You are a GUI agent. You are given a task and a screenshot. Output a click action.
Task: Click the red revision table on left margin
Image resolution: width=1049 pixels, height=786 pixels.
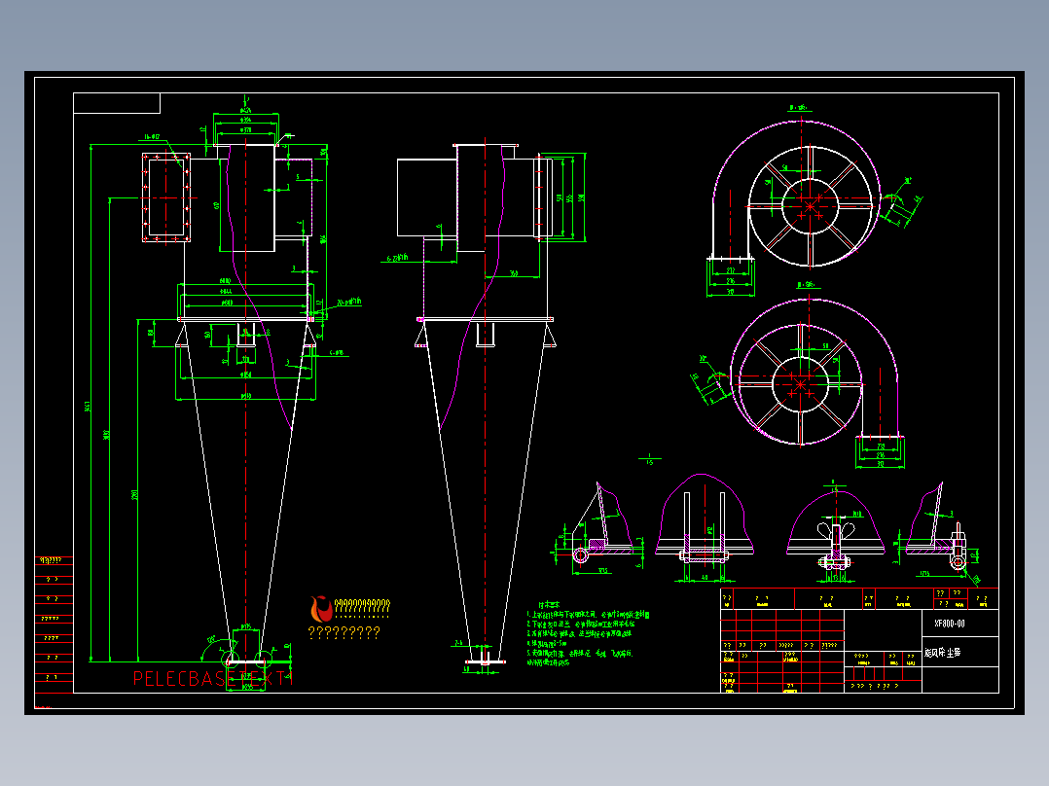click(x=54, y=625)
